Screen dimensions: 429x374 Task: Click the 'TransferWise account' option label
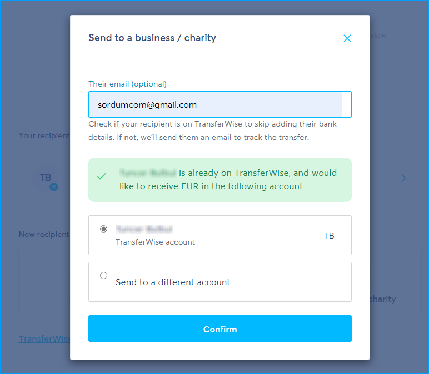pyautogui.click(x=155, y=242)
